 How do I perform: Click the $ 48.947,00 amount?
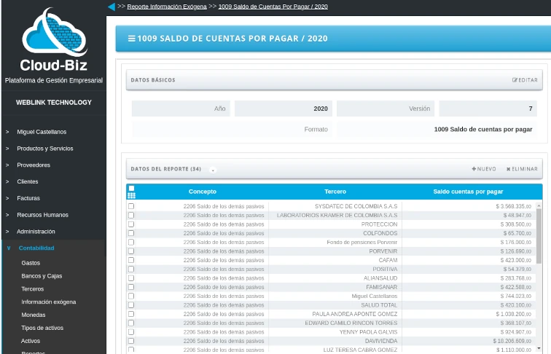tap(517, 215)
